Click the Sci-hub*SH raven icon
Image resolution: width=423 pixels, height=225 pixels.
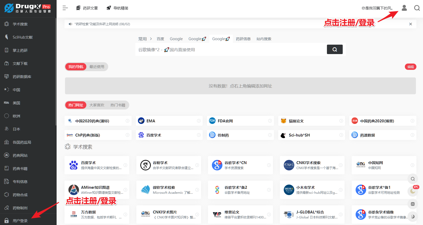tap(283, 135)
